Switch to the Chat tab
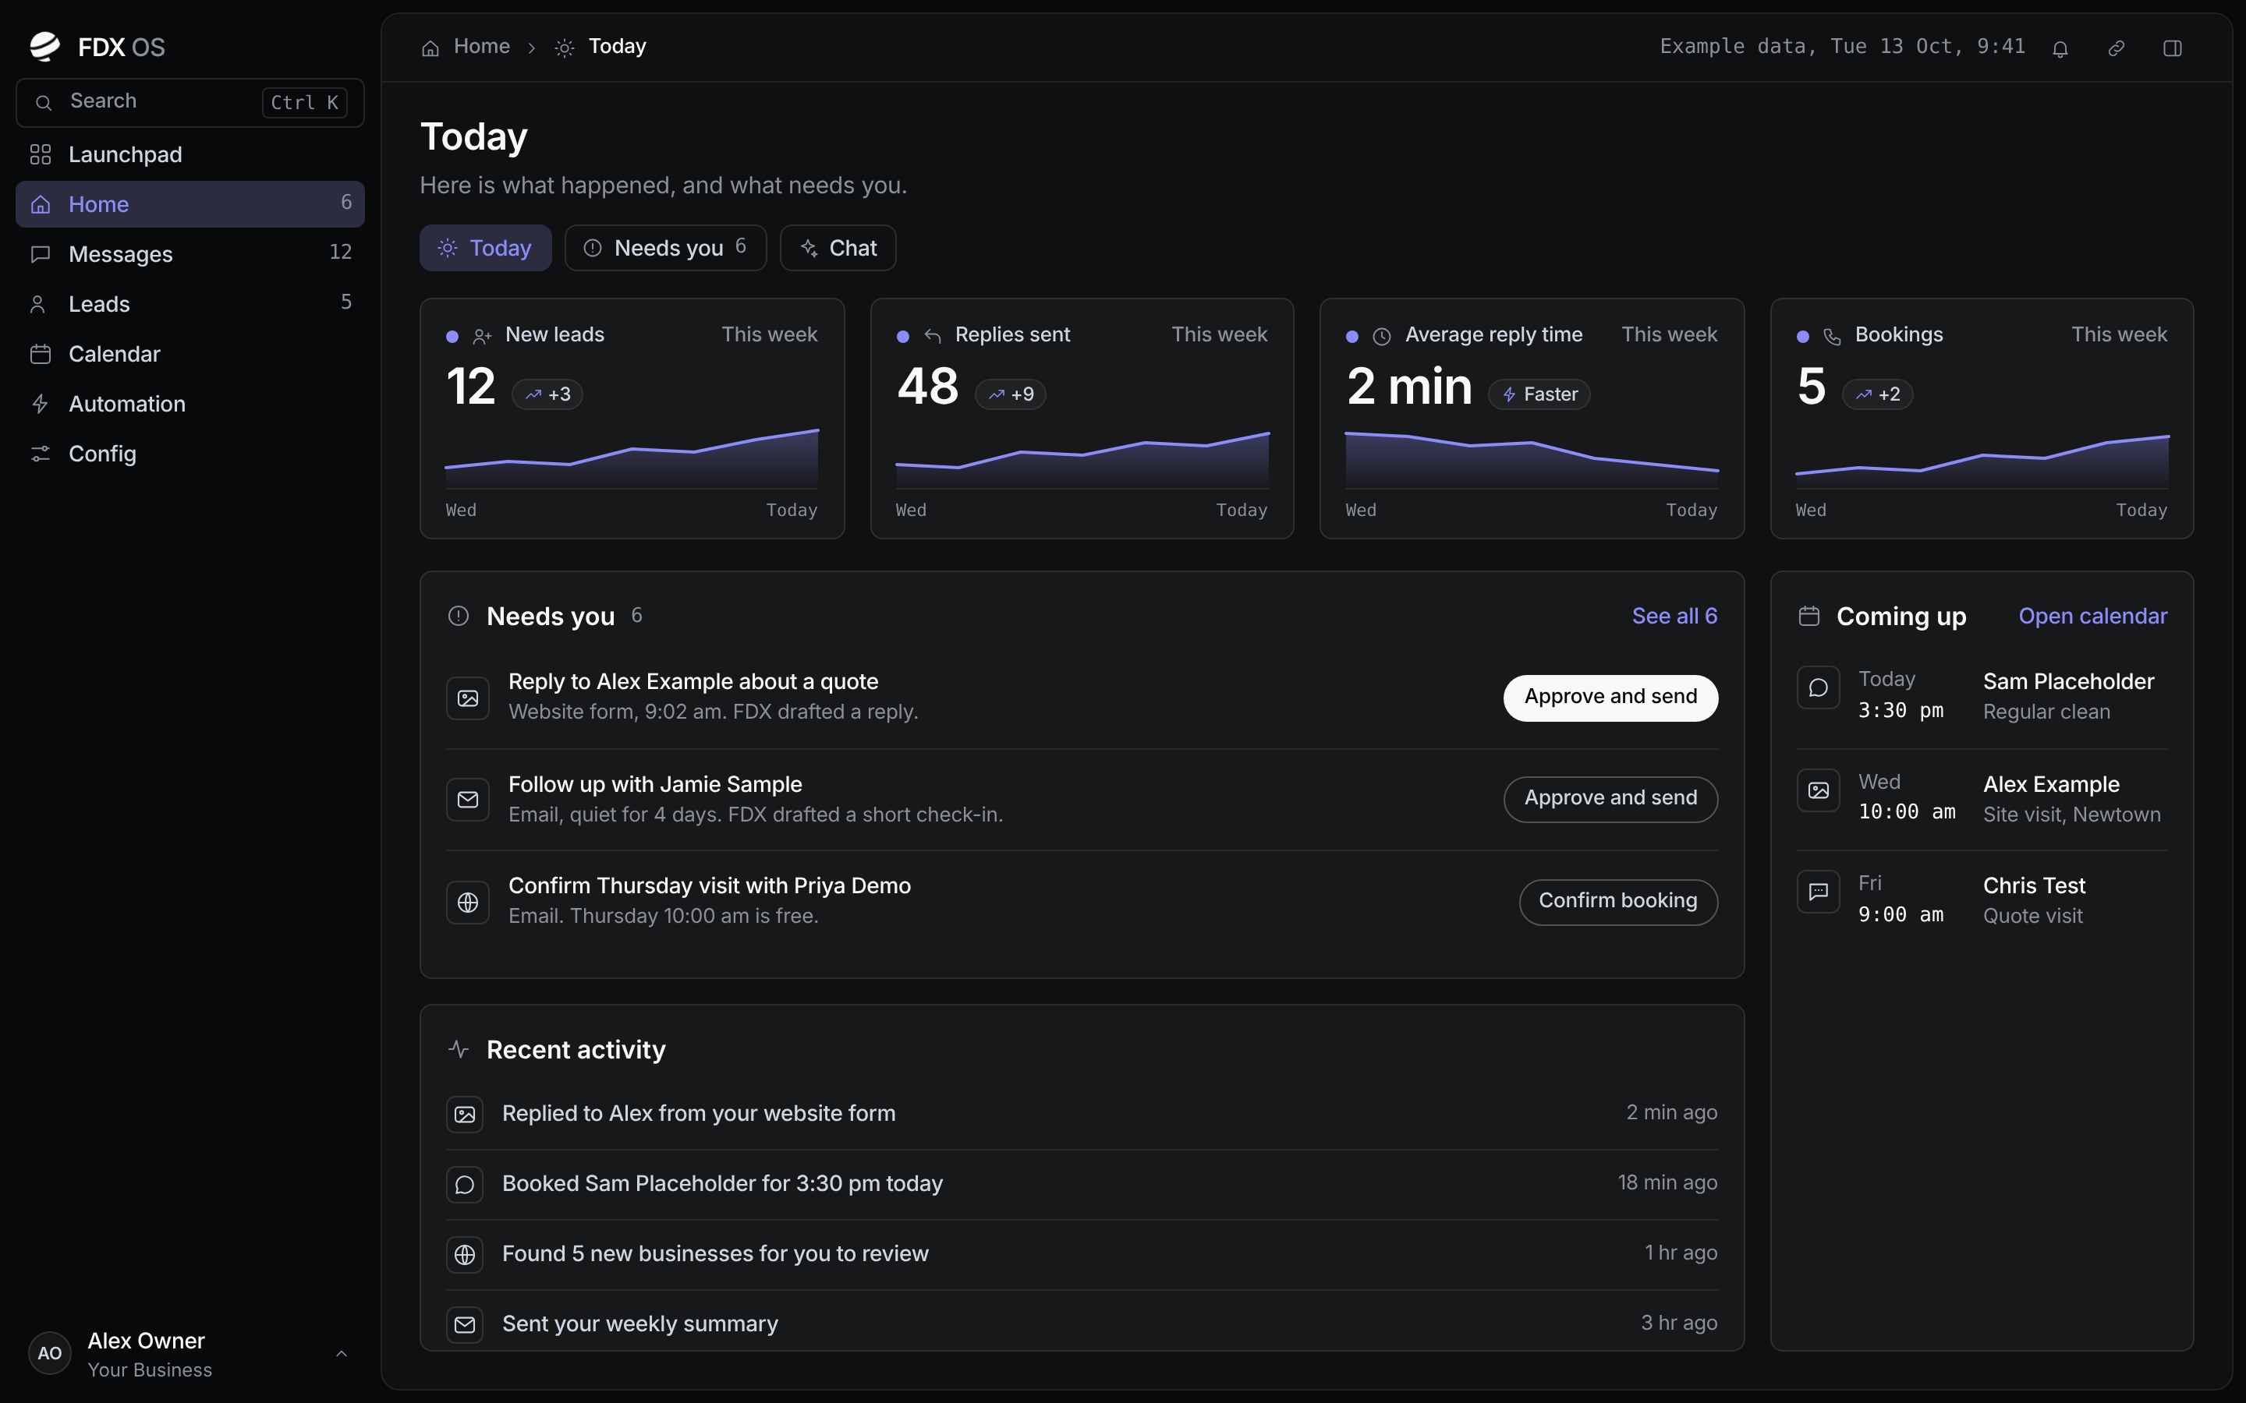Image resolution: width=2246 pixels, height=1403 pixels. click(x=838, y=248)
